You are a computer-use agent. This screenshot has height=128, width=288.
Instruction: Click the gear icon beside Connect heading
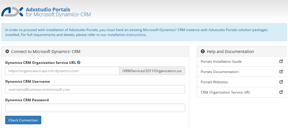[x=7, y=51]
